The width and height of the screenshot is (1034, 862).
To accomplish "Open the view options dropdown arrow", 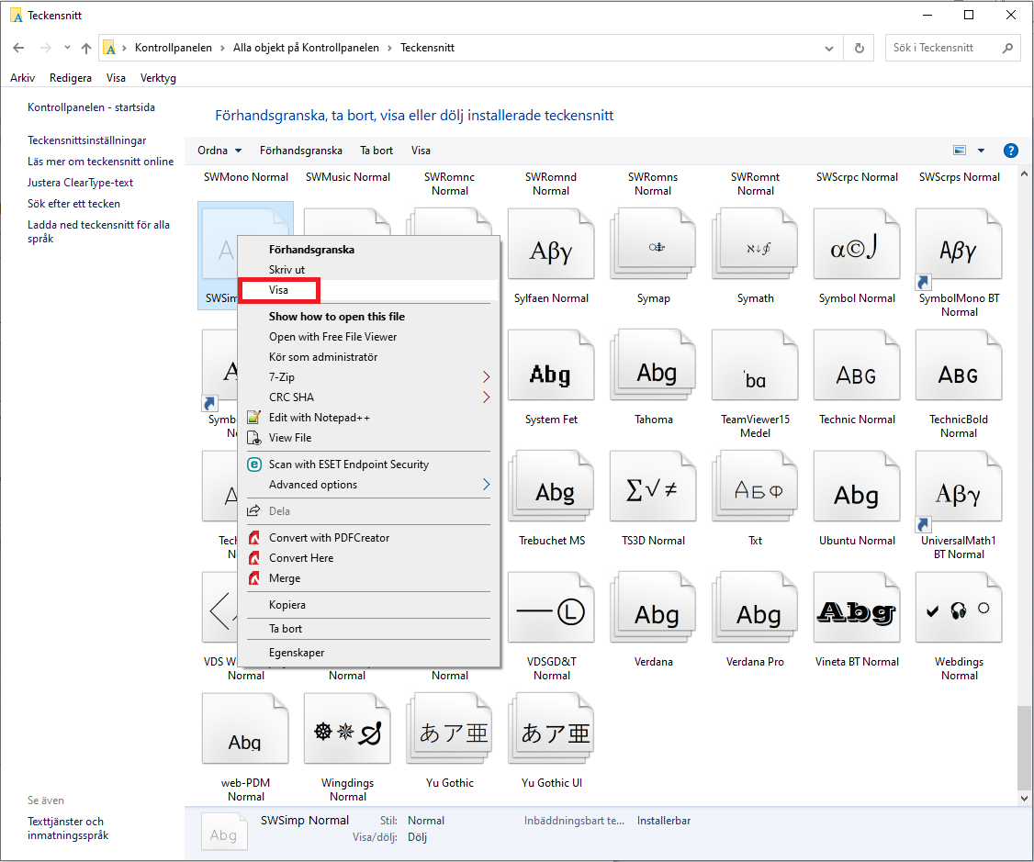I will 981,151.
